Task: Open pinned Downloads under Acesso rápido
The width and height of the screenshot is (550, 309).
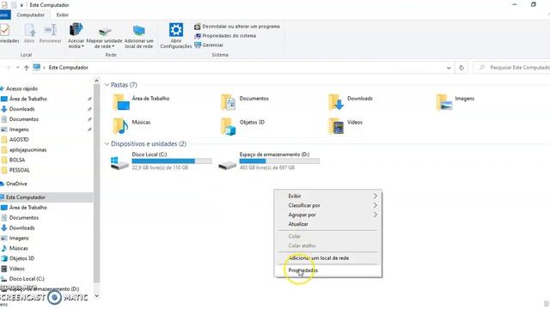Action: tap(21, 109)
